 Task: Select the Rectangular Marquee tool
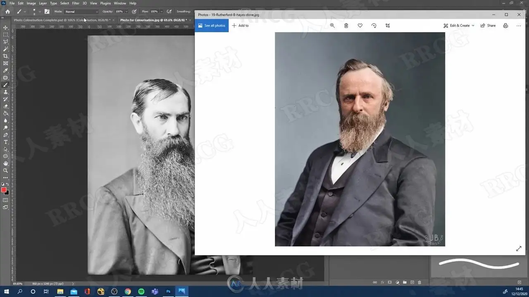click(5, 35)
